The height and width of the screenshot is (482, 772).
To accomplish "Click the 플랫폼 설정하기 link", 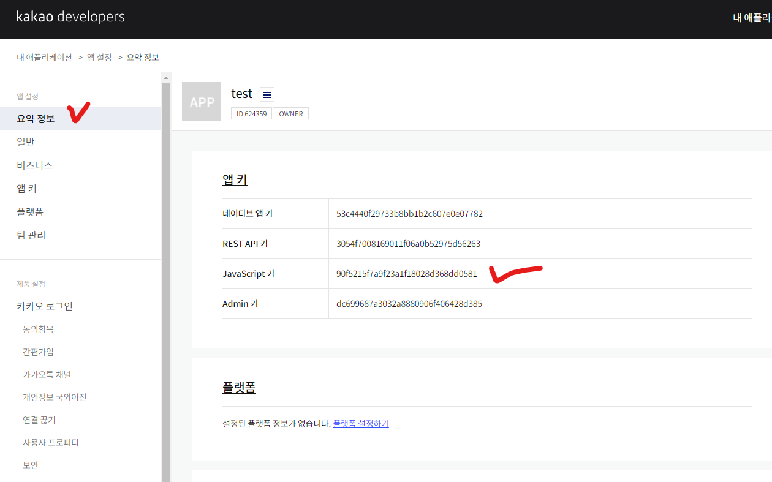I will coord(361,424).
